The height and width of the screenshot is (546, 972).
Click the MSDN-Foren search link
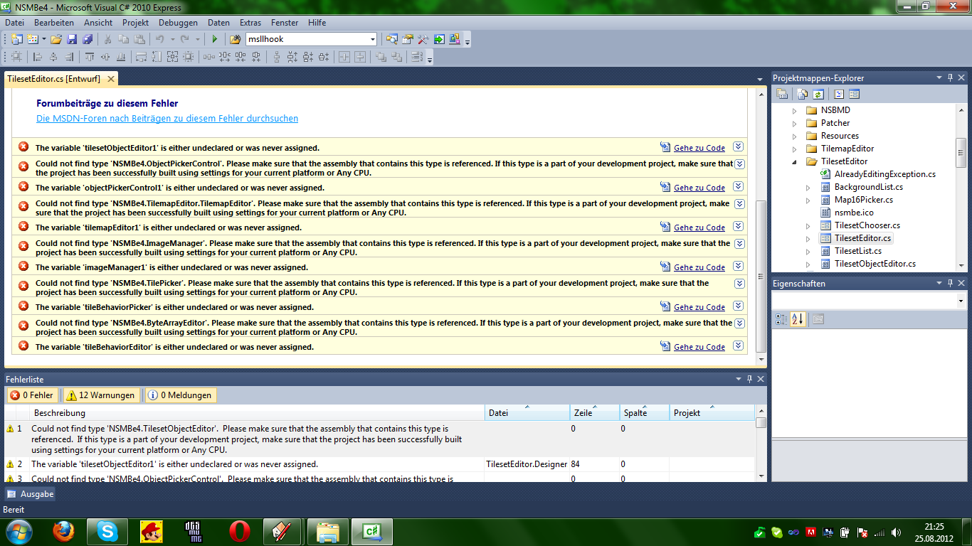tap(167, 119)
